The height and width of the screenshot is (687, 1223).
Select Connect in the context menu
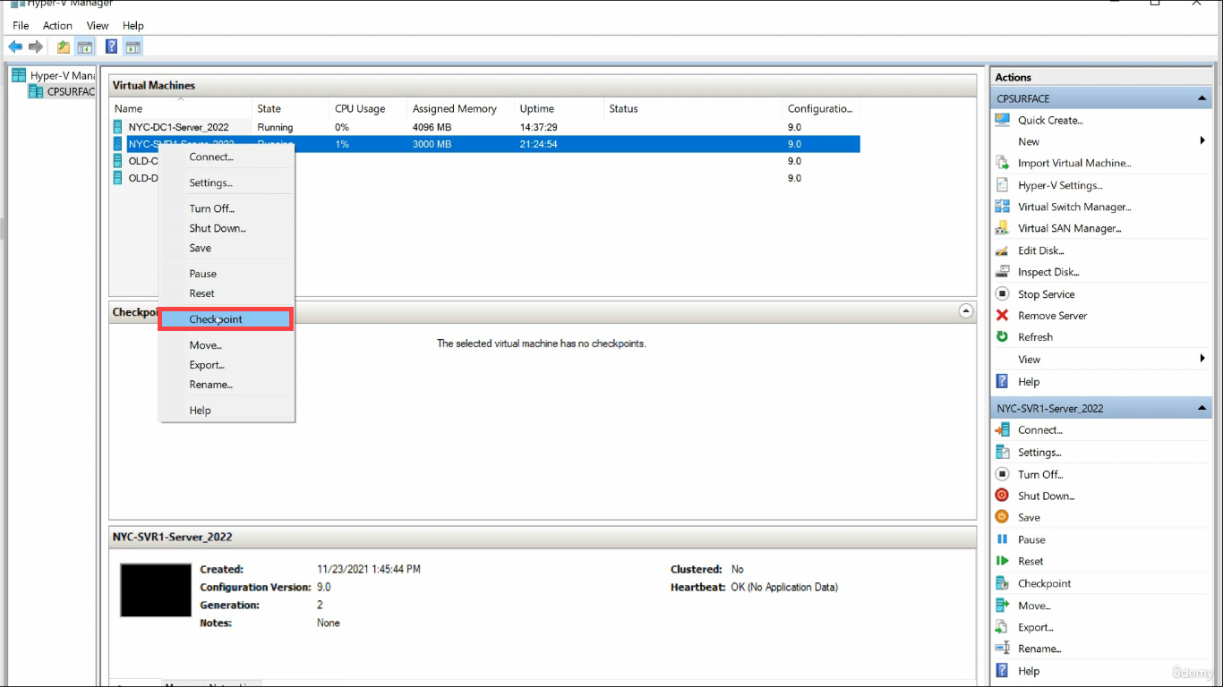[x=227, y=157]
